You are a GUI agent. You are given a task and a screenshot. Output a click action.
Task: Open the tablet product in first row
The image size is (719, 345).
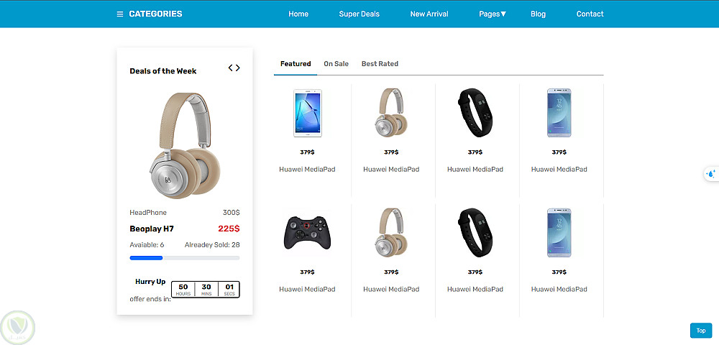308,113
